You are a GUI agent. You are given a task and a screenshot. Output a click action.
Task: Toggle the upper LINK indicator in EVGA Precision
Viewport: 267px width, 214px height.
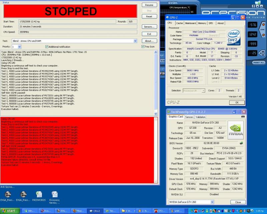pyautogui.click(x=263, y=24)
